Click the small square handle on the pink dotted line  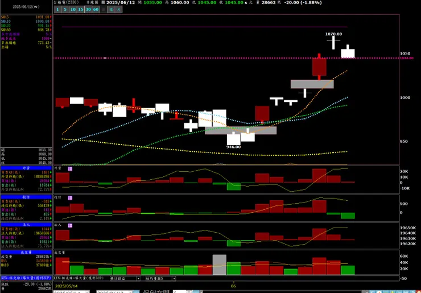[105, 57]
